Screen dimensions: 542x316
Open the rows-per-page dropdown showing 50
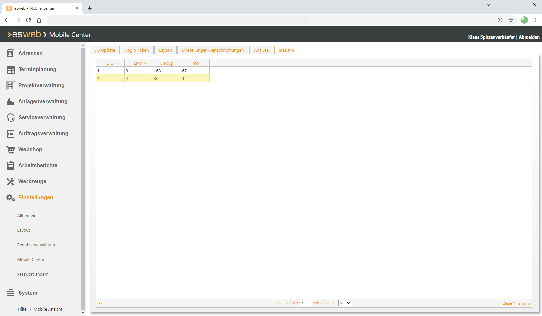pyautogui.click(x=345, y=303)
